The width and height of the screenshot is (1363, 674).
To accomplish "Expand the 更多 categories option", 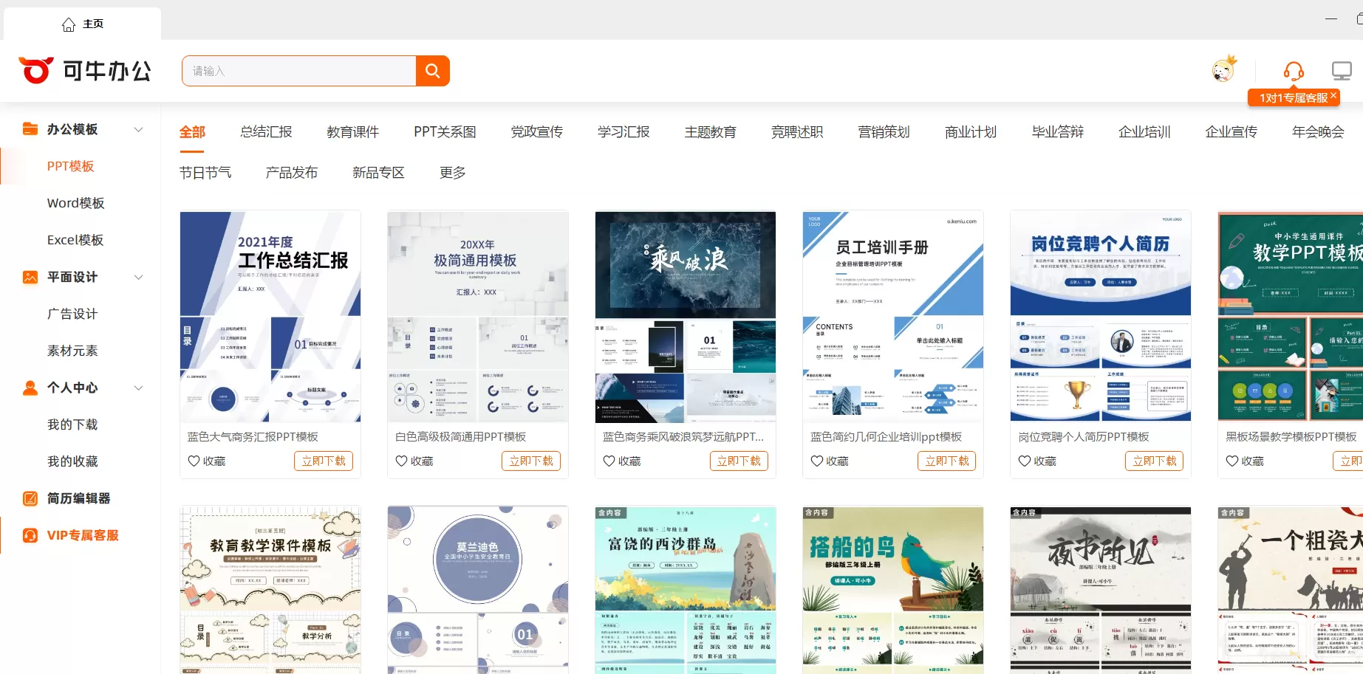I will click(x=453, y=172).
